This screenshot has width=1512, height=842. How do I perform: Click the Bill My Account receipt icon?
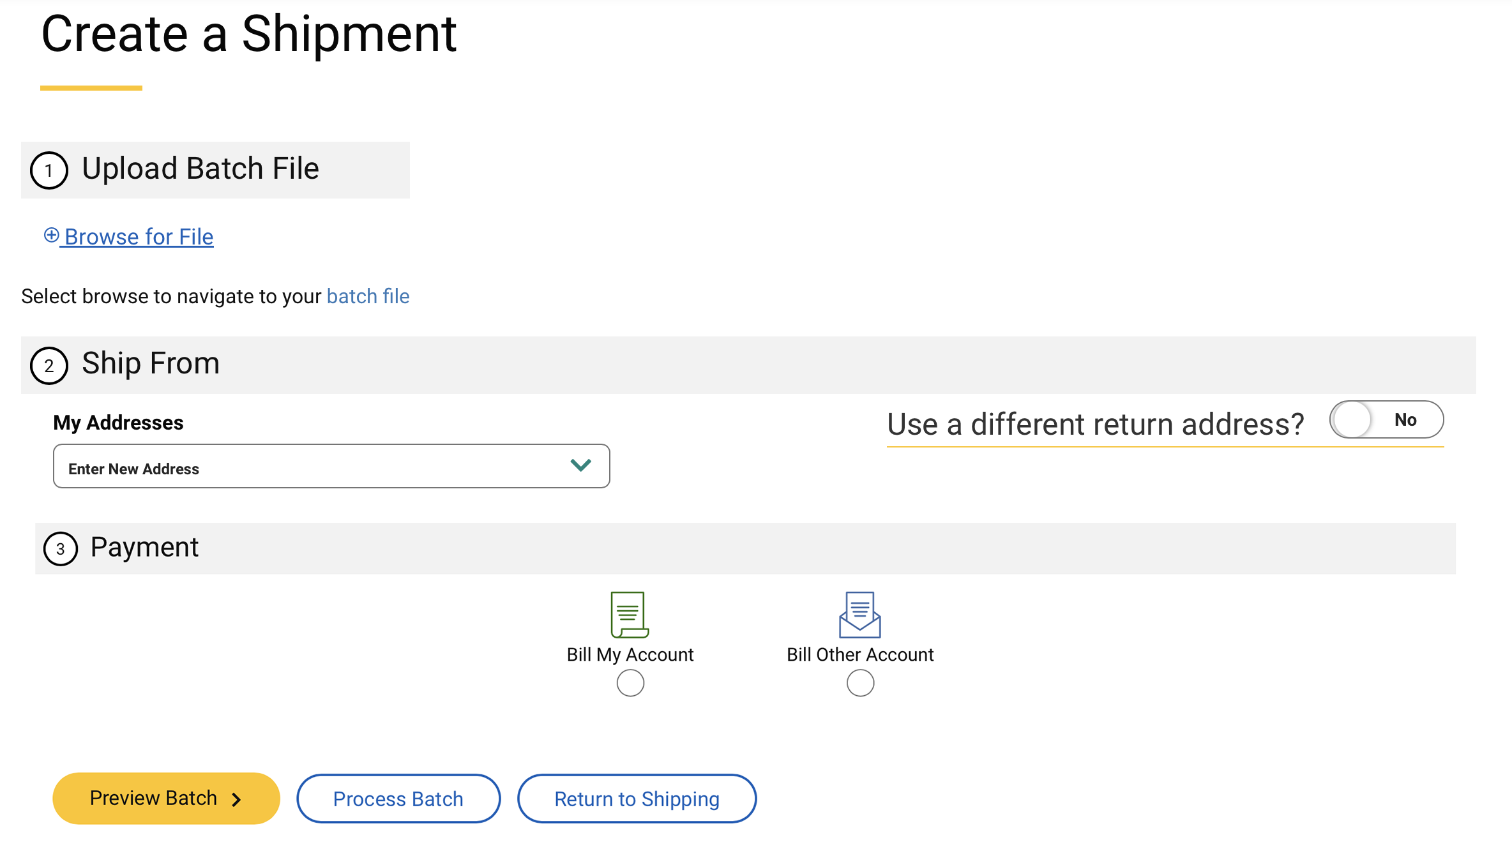(x=629, y=614)
